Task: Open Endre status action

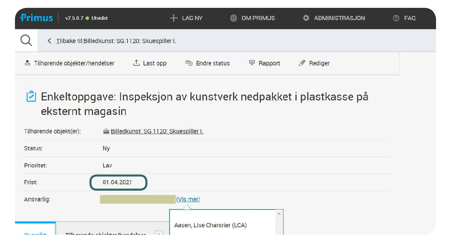Action: 208,63
